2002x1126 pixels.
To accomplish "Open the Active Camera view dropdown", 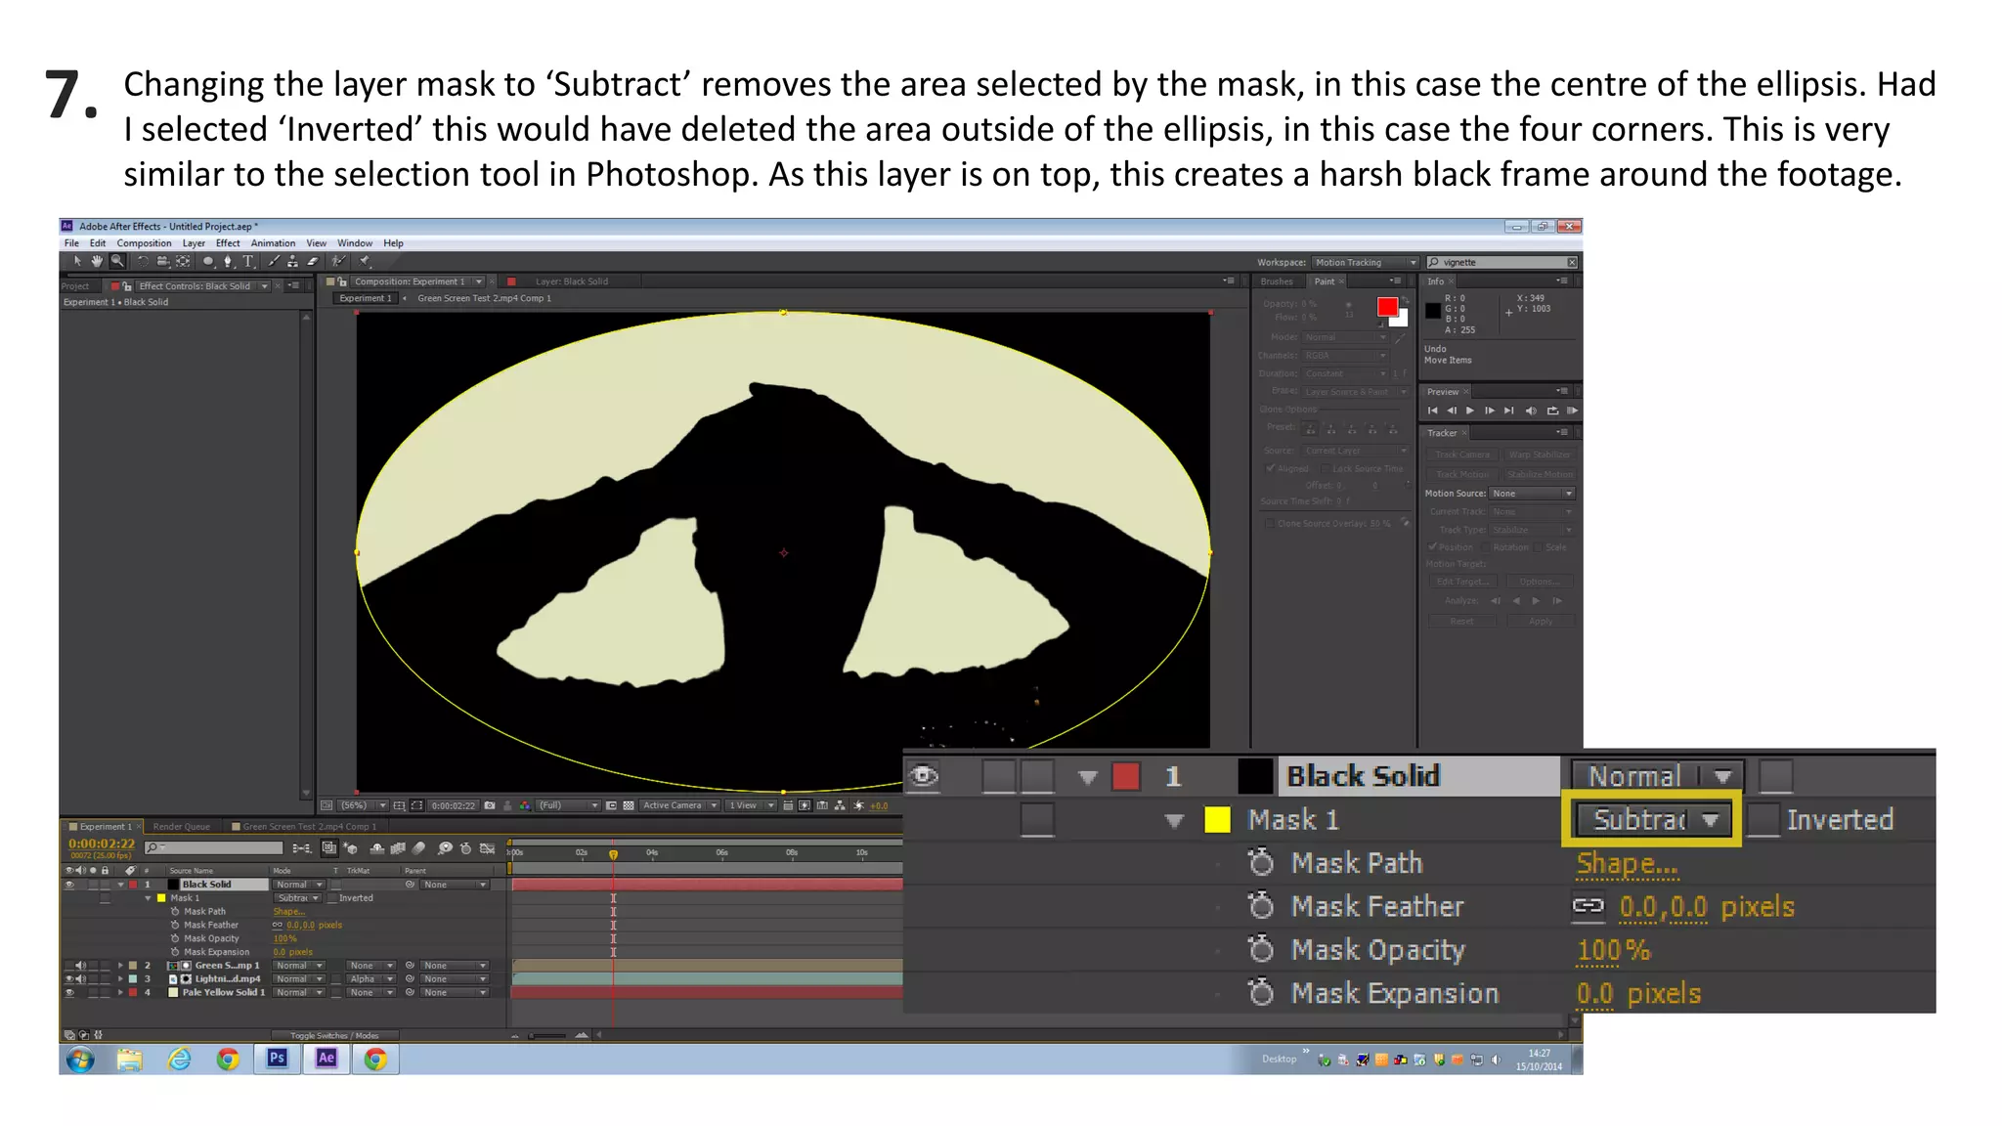I will (679, 805).
